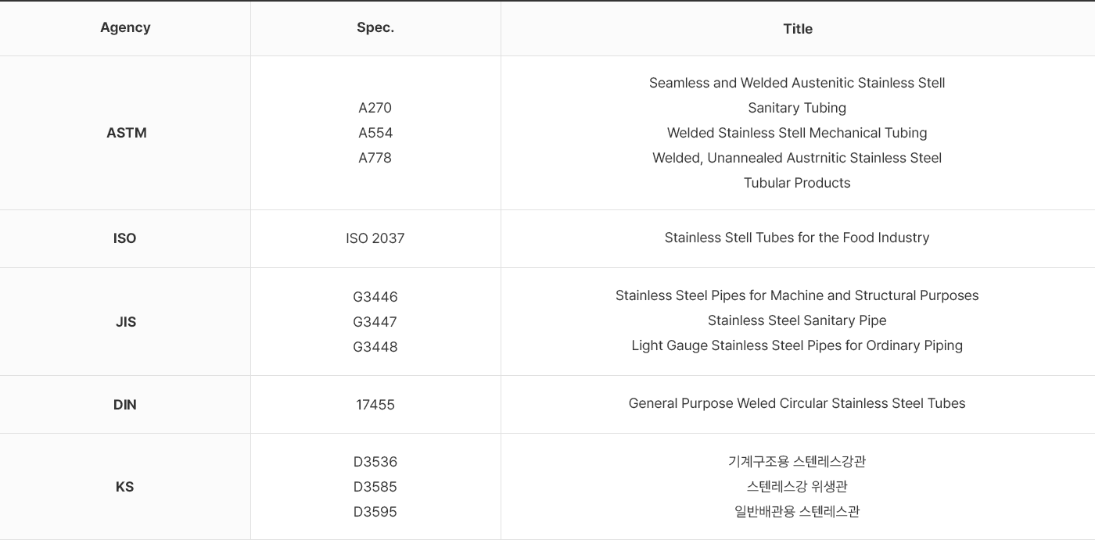Select the JIS agency cell
1095x540 pixels.
pos(126,322)
